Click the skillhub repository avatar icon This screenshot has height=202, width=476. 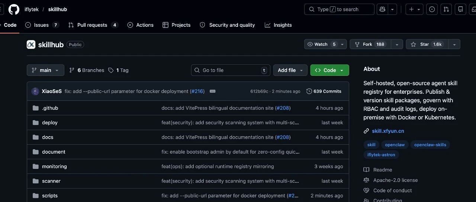[x=31, y=44]
